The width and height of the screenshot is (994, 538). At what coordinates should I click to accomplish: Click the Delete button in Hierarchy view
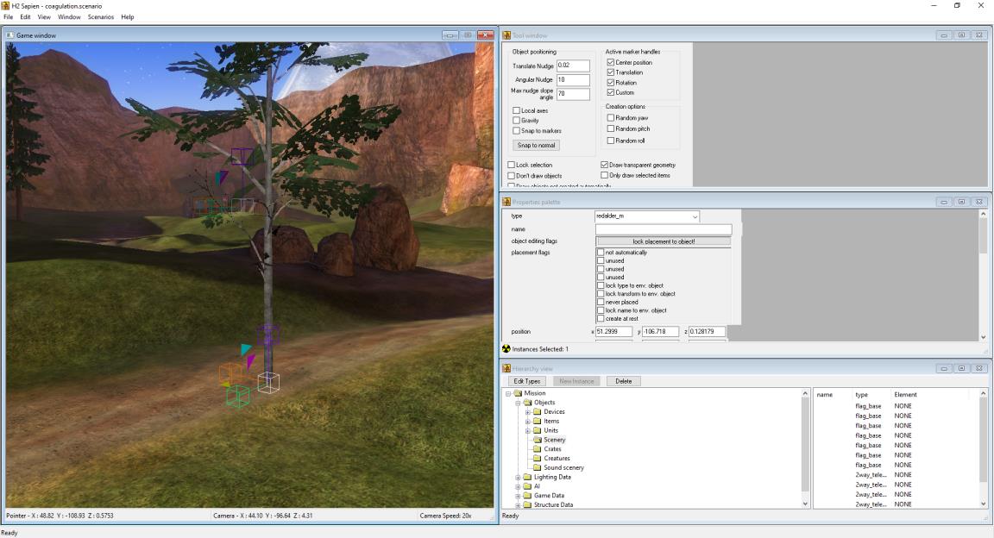(x=623, y=381)
